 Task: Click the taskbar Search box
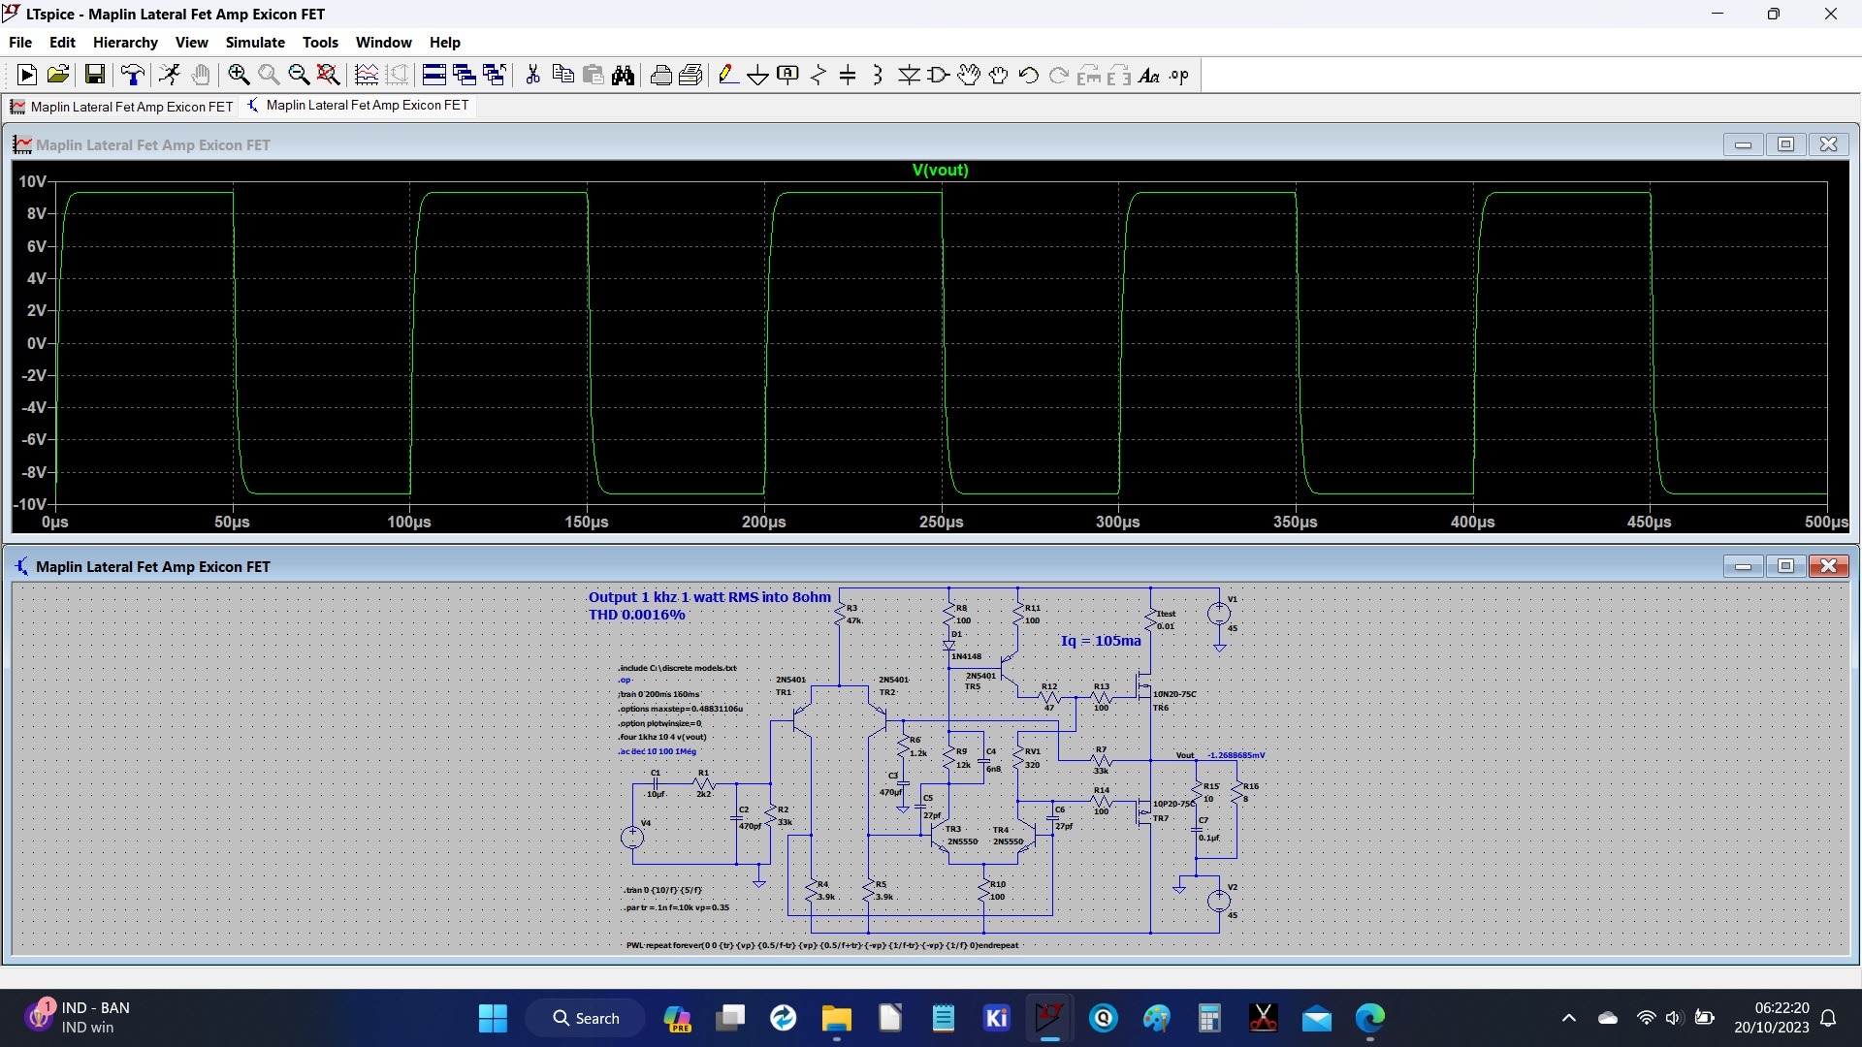coord(585,1018)
